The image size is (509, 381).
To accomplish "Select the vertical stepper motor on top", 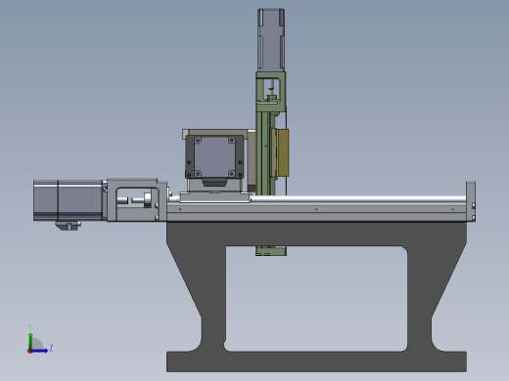I will (271, 40).
